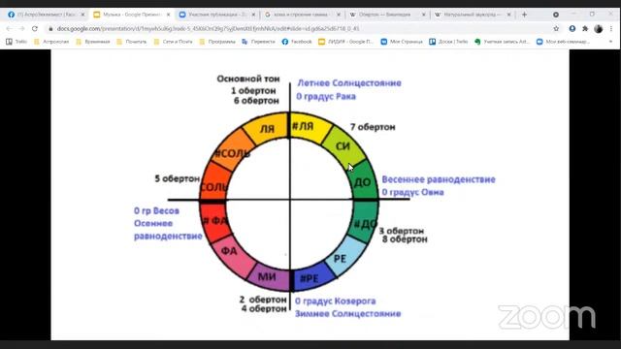621x349 pixels.
Task: Open the Моя Страница bookmark
Action: coord(402,41)
